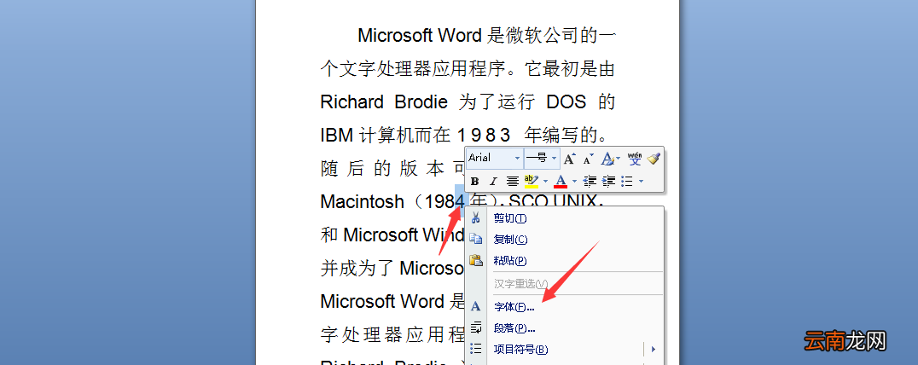Click the text 'Richard Brodie' in document
The height and width of the screenshot is (365, 918).
click(x=383, y=101)
